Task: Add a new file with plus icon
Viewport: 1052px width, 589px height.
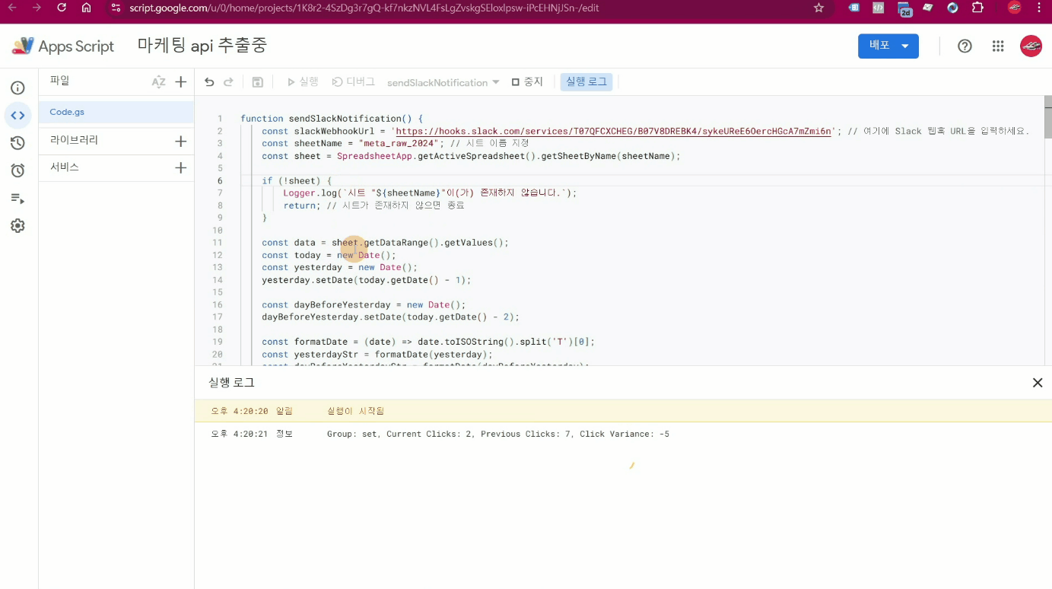Action: point(181,82)
